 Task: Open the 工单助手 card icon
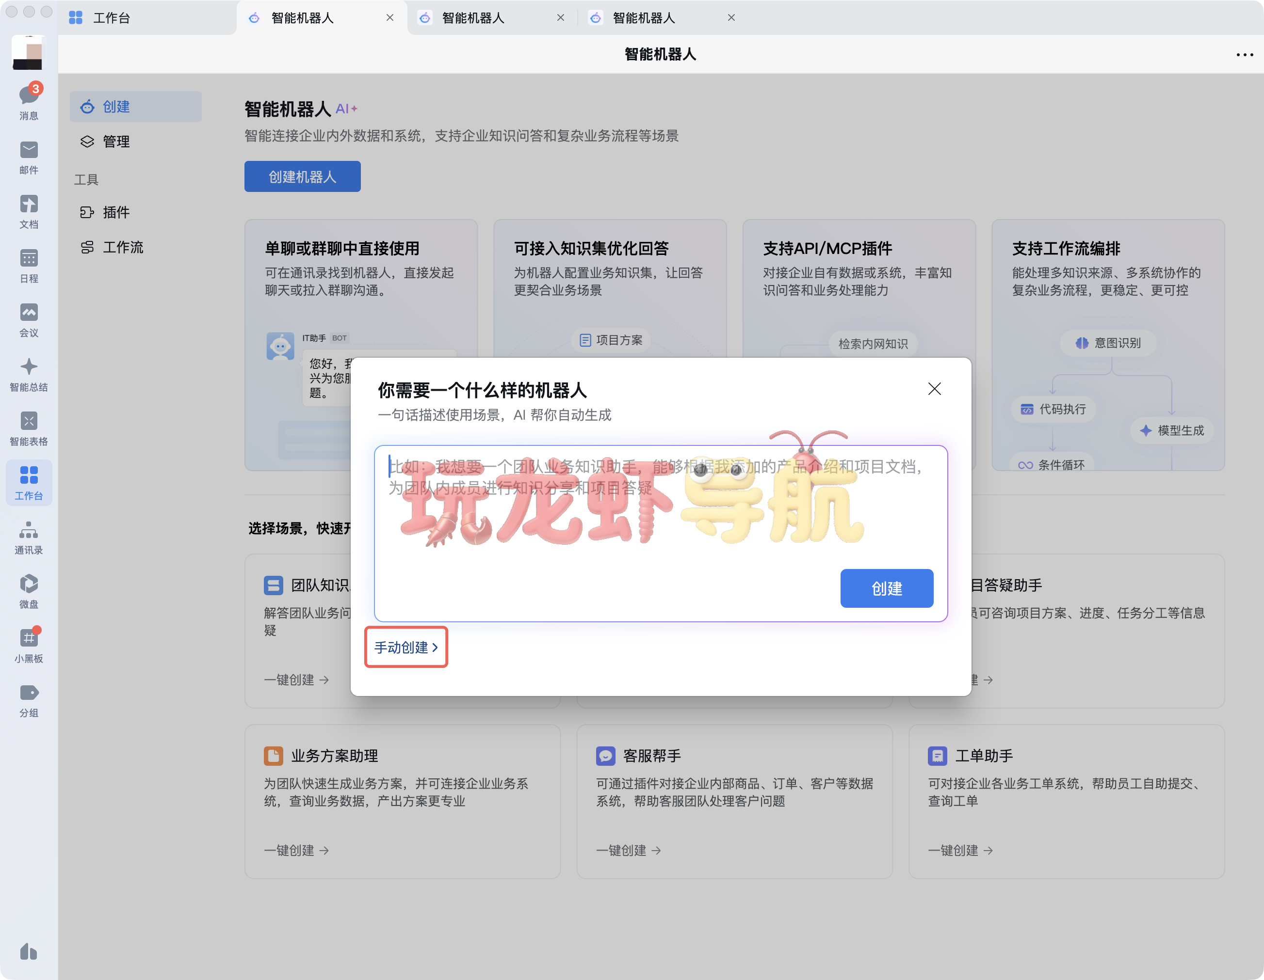click(938, 756)
